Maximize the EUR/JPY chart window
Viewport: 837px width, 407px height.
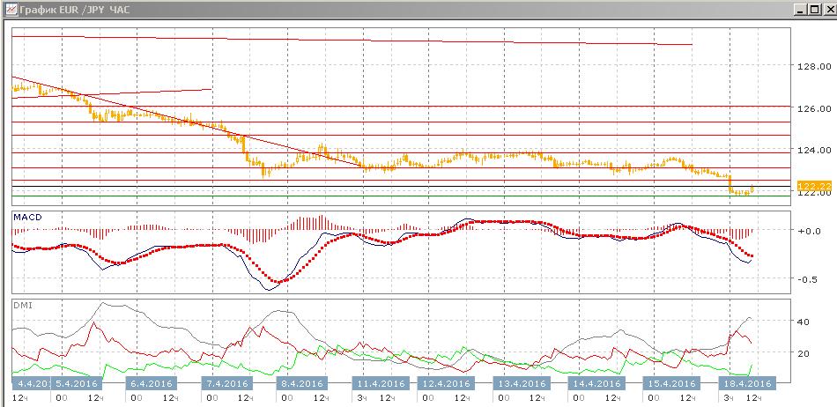(813, 10)
